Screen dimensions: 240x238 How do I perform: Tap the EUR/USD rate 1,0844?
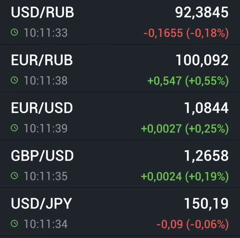click(x=206, y=108)
